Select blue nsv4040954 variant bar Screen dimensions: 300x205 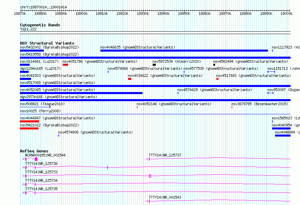tap(281, 128)
